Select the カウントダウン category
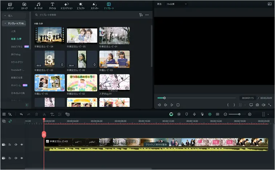The height and width of the screenshot is (170, 275). 17,62
